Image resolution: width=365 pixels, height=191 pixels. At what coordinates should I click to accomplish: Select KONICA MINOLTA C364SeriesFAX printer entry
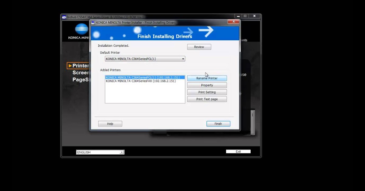(x=145, y=81)
